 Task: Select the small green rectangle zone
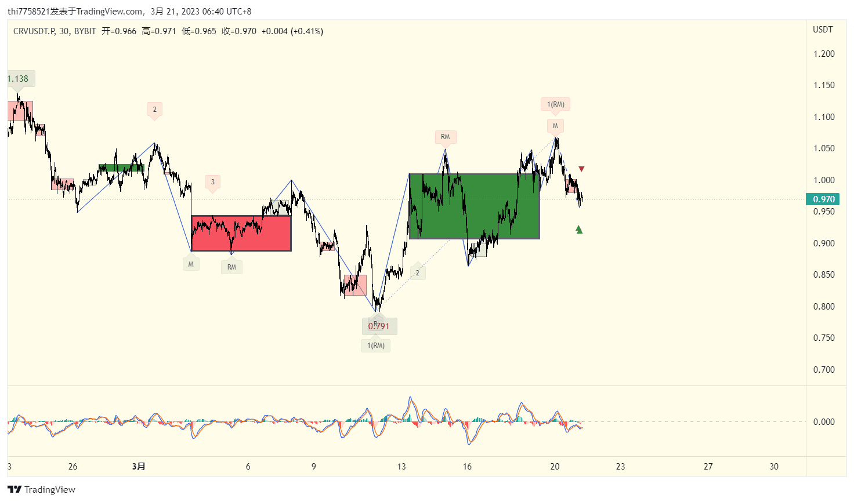click(121, 168)
